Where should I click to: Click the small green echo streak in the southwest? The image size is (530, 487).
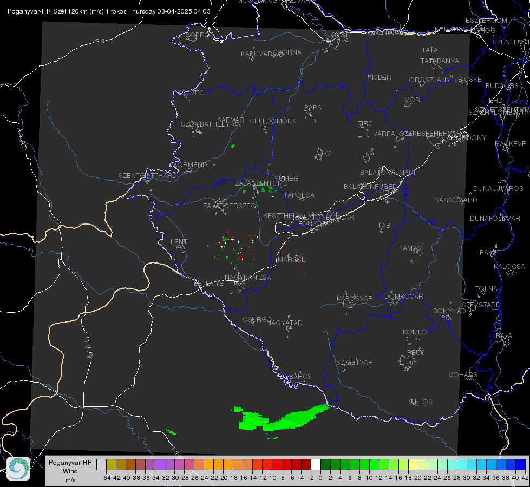171,432
